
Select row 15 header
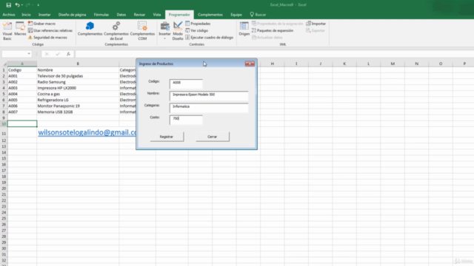[4, 158]
